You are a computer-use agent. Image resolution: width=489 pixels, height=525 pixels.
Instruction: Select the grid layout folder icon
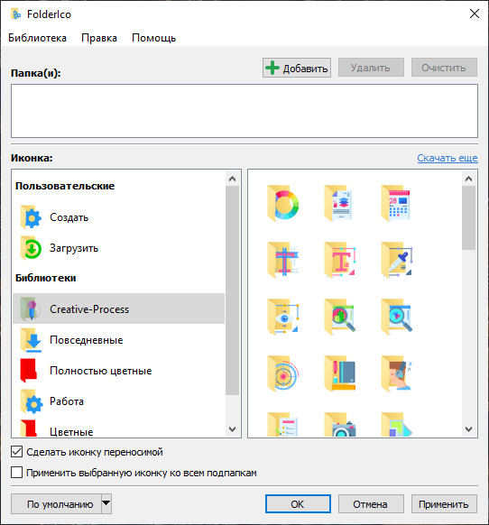[x=283, y=260]
